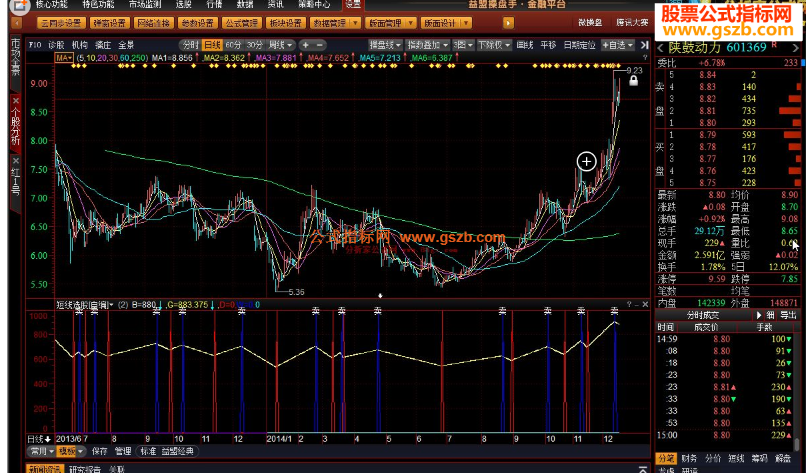Viewport: 806px width, 473px height.
Task: Click the play triangle beside 细
Action: [759, 315]
